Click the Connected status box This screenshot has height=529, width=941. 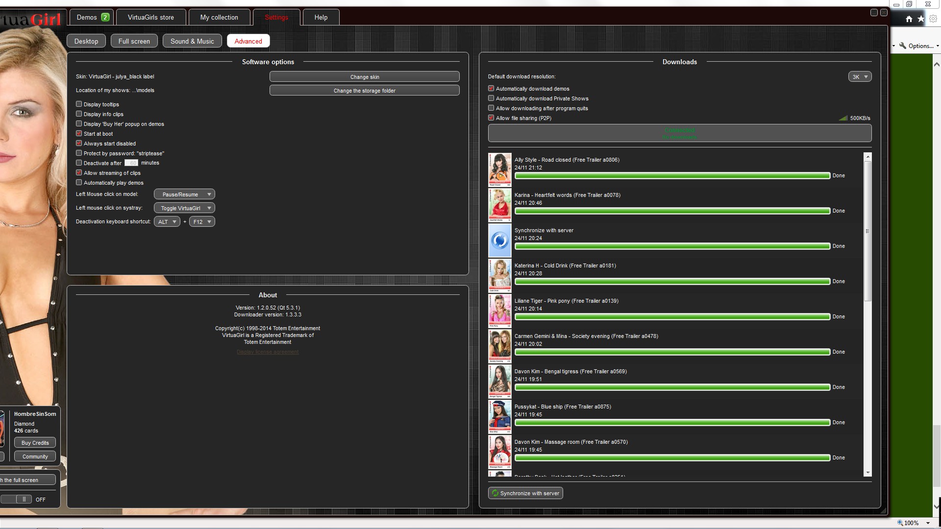coord(680,133)
